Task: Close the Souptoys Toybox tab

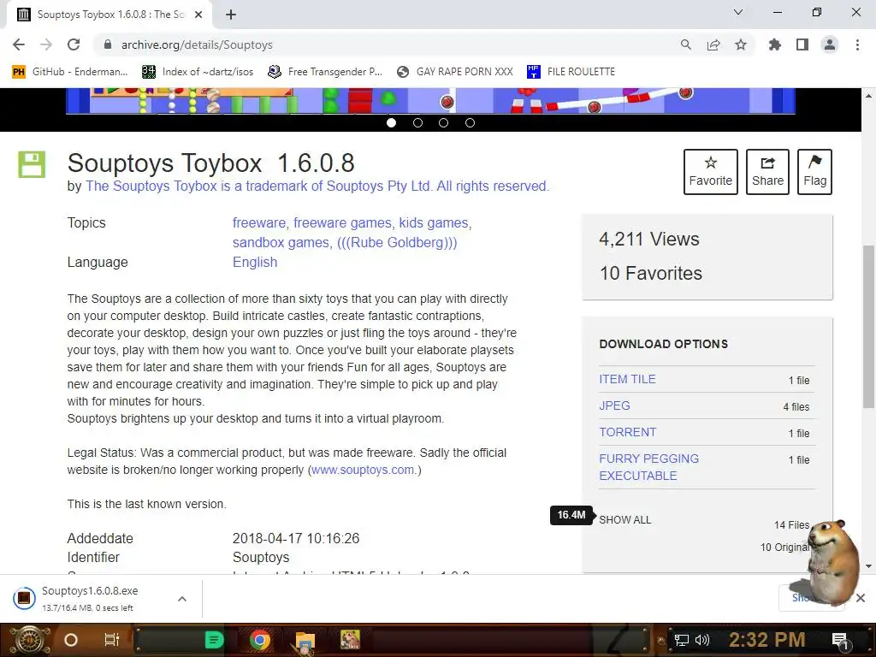Action: pyautogui.click(x=198, y=15)
